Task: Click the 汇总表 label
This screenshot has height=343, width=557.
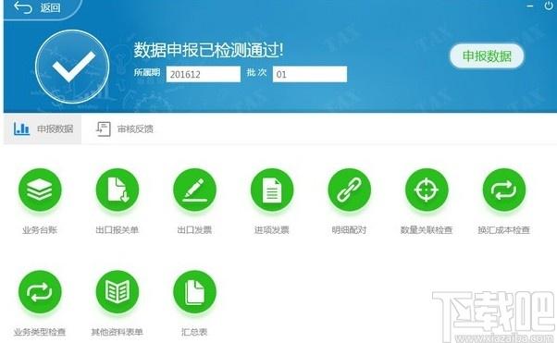Action: pos(194,332)
